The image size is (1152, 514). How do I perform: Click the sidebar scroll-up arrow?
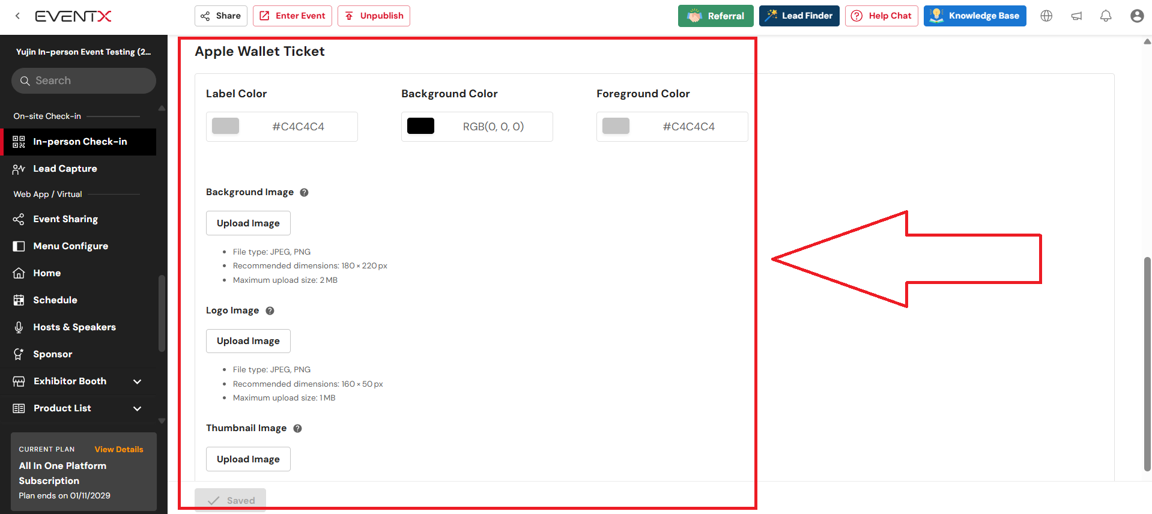click(x=162, y=109)
